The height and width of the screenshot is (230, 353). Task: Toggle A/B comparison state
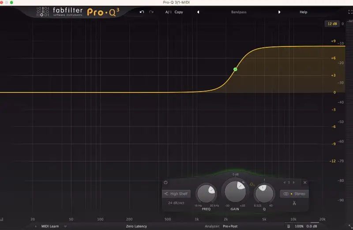coord(168,12)
